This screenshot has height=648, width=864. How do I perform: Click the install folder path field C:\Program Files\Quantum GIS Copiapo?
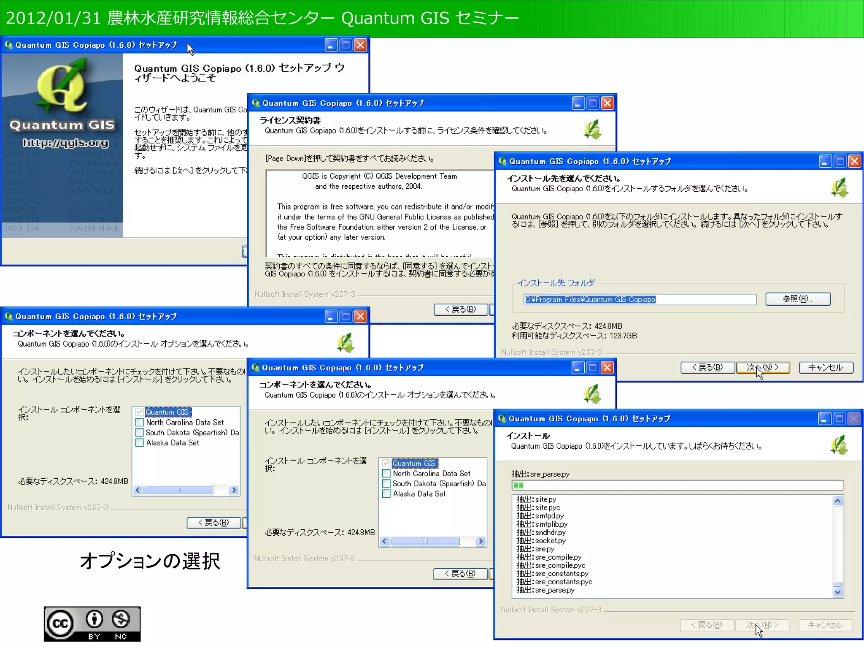[x=640, y=299]
